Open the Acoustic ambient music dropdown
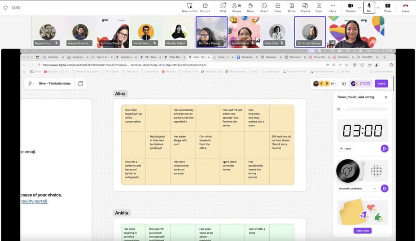The width and height of the screenshot is (416, 241). pyautogui.click(x=357, y=188)
